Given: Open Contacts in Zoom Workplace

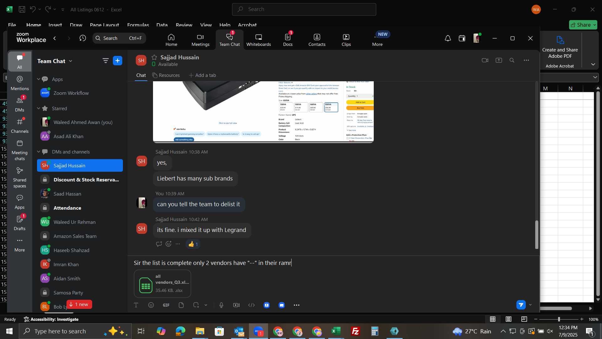Looking at the screenshot, I should [317, 40].
